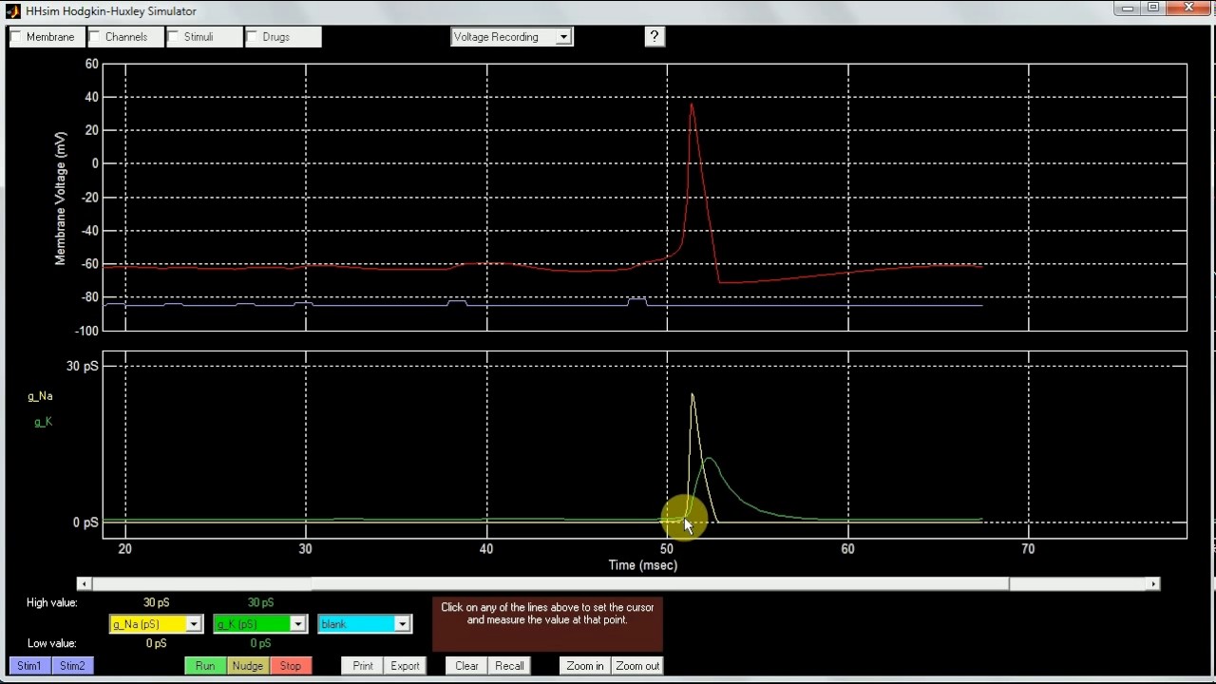Click the blue stimulus trace line

pos(541,306)
